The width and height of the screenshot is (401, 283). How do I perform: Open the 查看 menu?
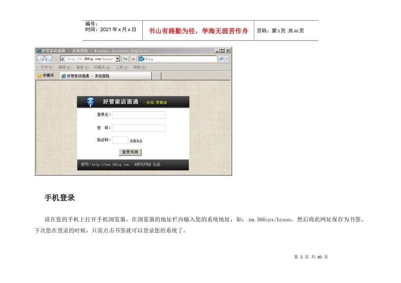[x=82, y=67]
